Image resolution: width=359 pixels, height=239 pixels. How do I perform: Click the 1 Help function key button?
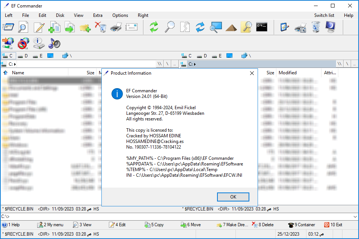[11, 225]
